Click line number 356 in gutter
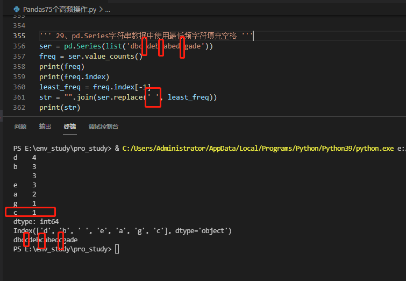Image resolution: width=406 pixels, height=281 pixels. pyautogui.click(x=19, y=46)
